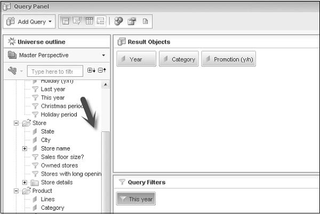Click the Lines dimension icon
Screen dimensions: 320x214
click(35, 199)
